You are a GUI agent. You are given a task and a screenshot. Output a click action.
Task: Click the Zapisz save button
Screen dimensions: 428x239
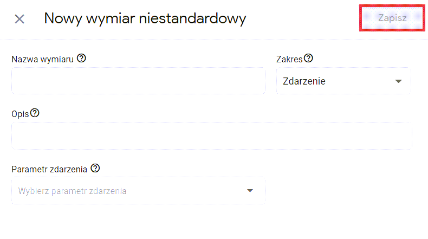point(392,18)
